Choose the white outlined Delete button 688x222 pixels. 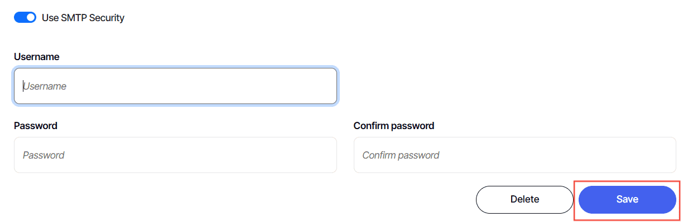(525, 199)
